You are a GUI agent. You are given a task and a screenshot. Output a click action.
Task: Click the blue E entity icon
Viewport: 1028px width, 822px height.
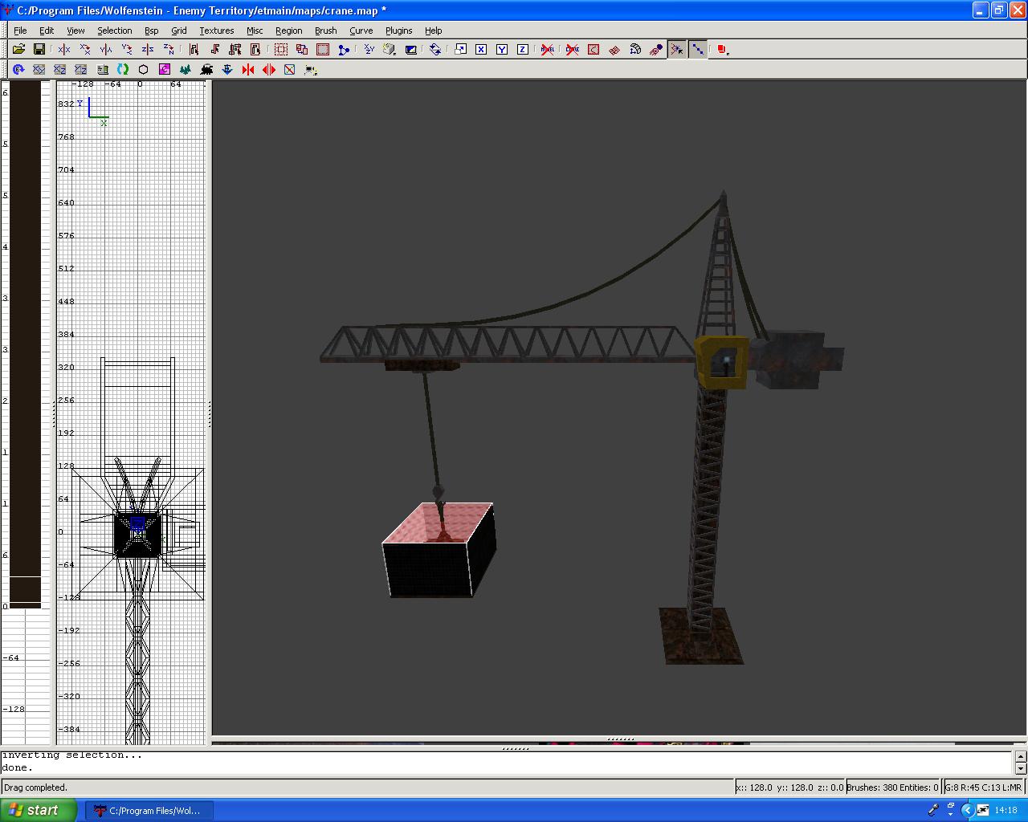click(18, 70)
